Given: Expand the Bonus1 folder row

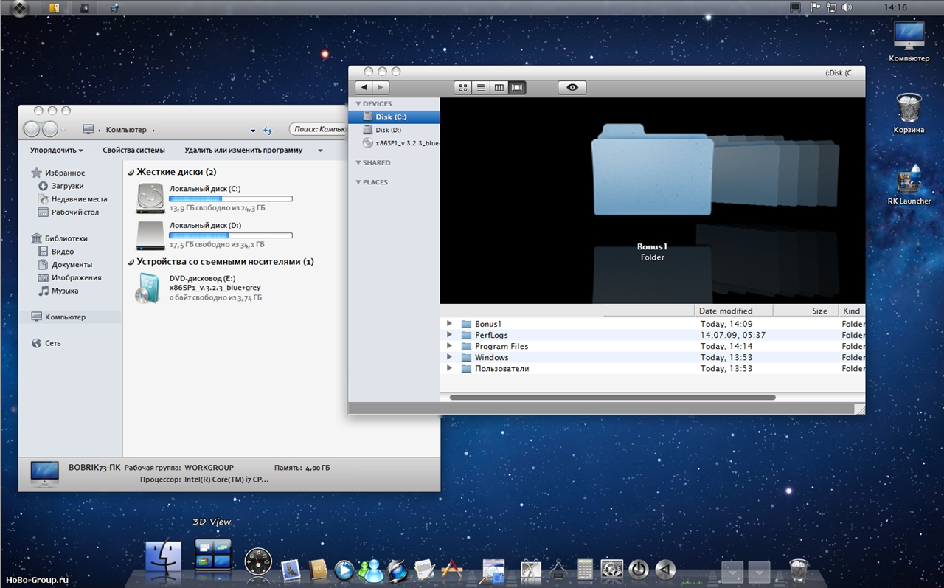Looking at the screenshot, I should [x=449, y=323].
